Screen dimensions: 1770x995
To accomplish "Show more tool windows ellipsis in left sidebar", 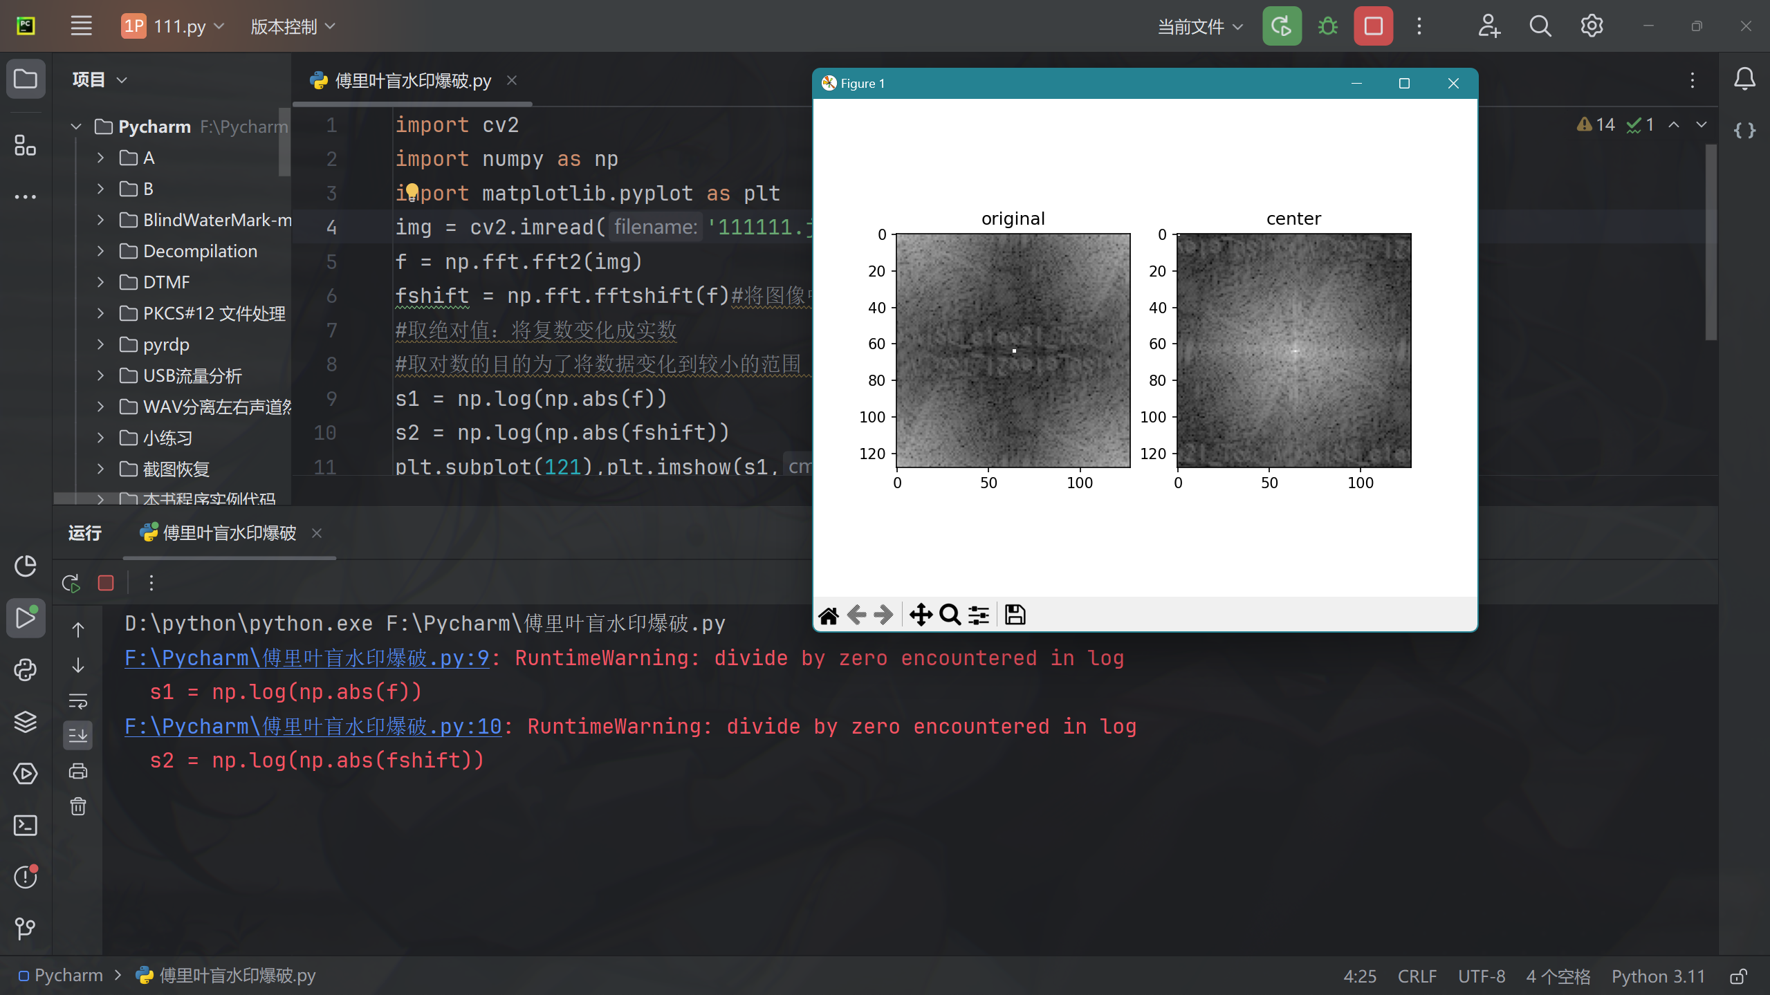I will click(x=26, y=197).
